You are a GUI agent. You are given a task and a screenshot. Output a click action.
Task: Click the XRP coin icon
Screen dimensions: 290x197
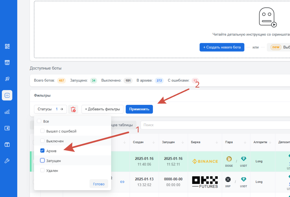coord(228,179)
